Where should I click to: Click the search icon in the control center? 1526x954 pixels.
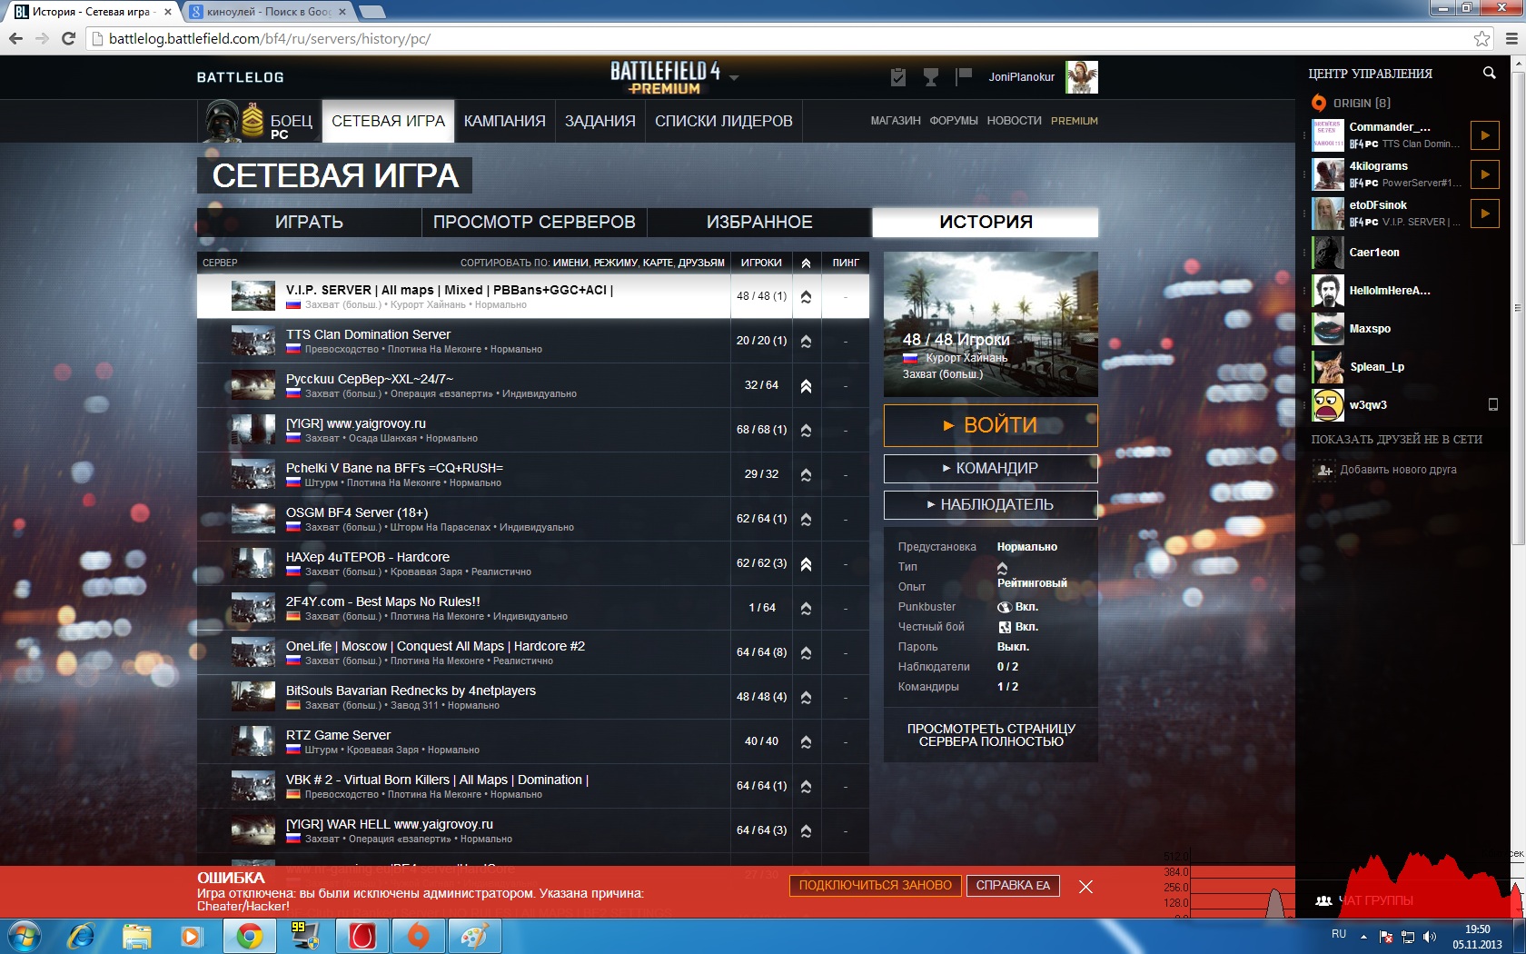(1489, 73)
